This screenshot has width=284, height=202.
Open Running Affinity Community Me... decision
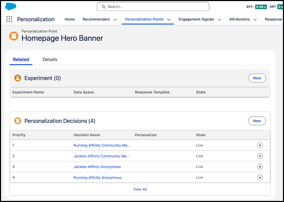(x=102, y=145)
